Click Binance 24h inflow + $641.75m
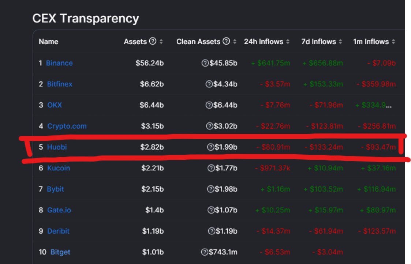This screenshot has width=411, height=264. click(270, 63)
